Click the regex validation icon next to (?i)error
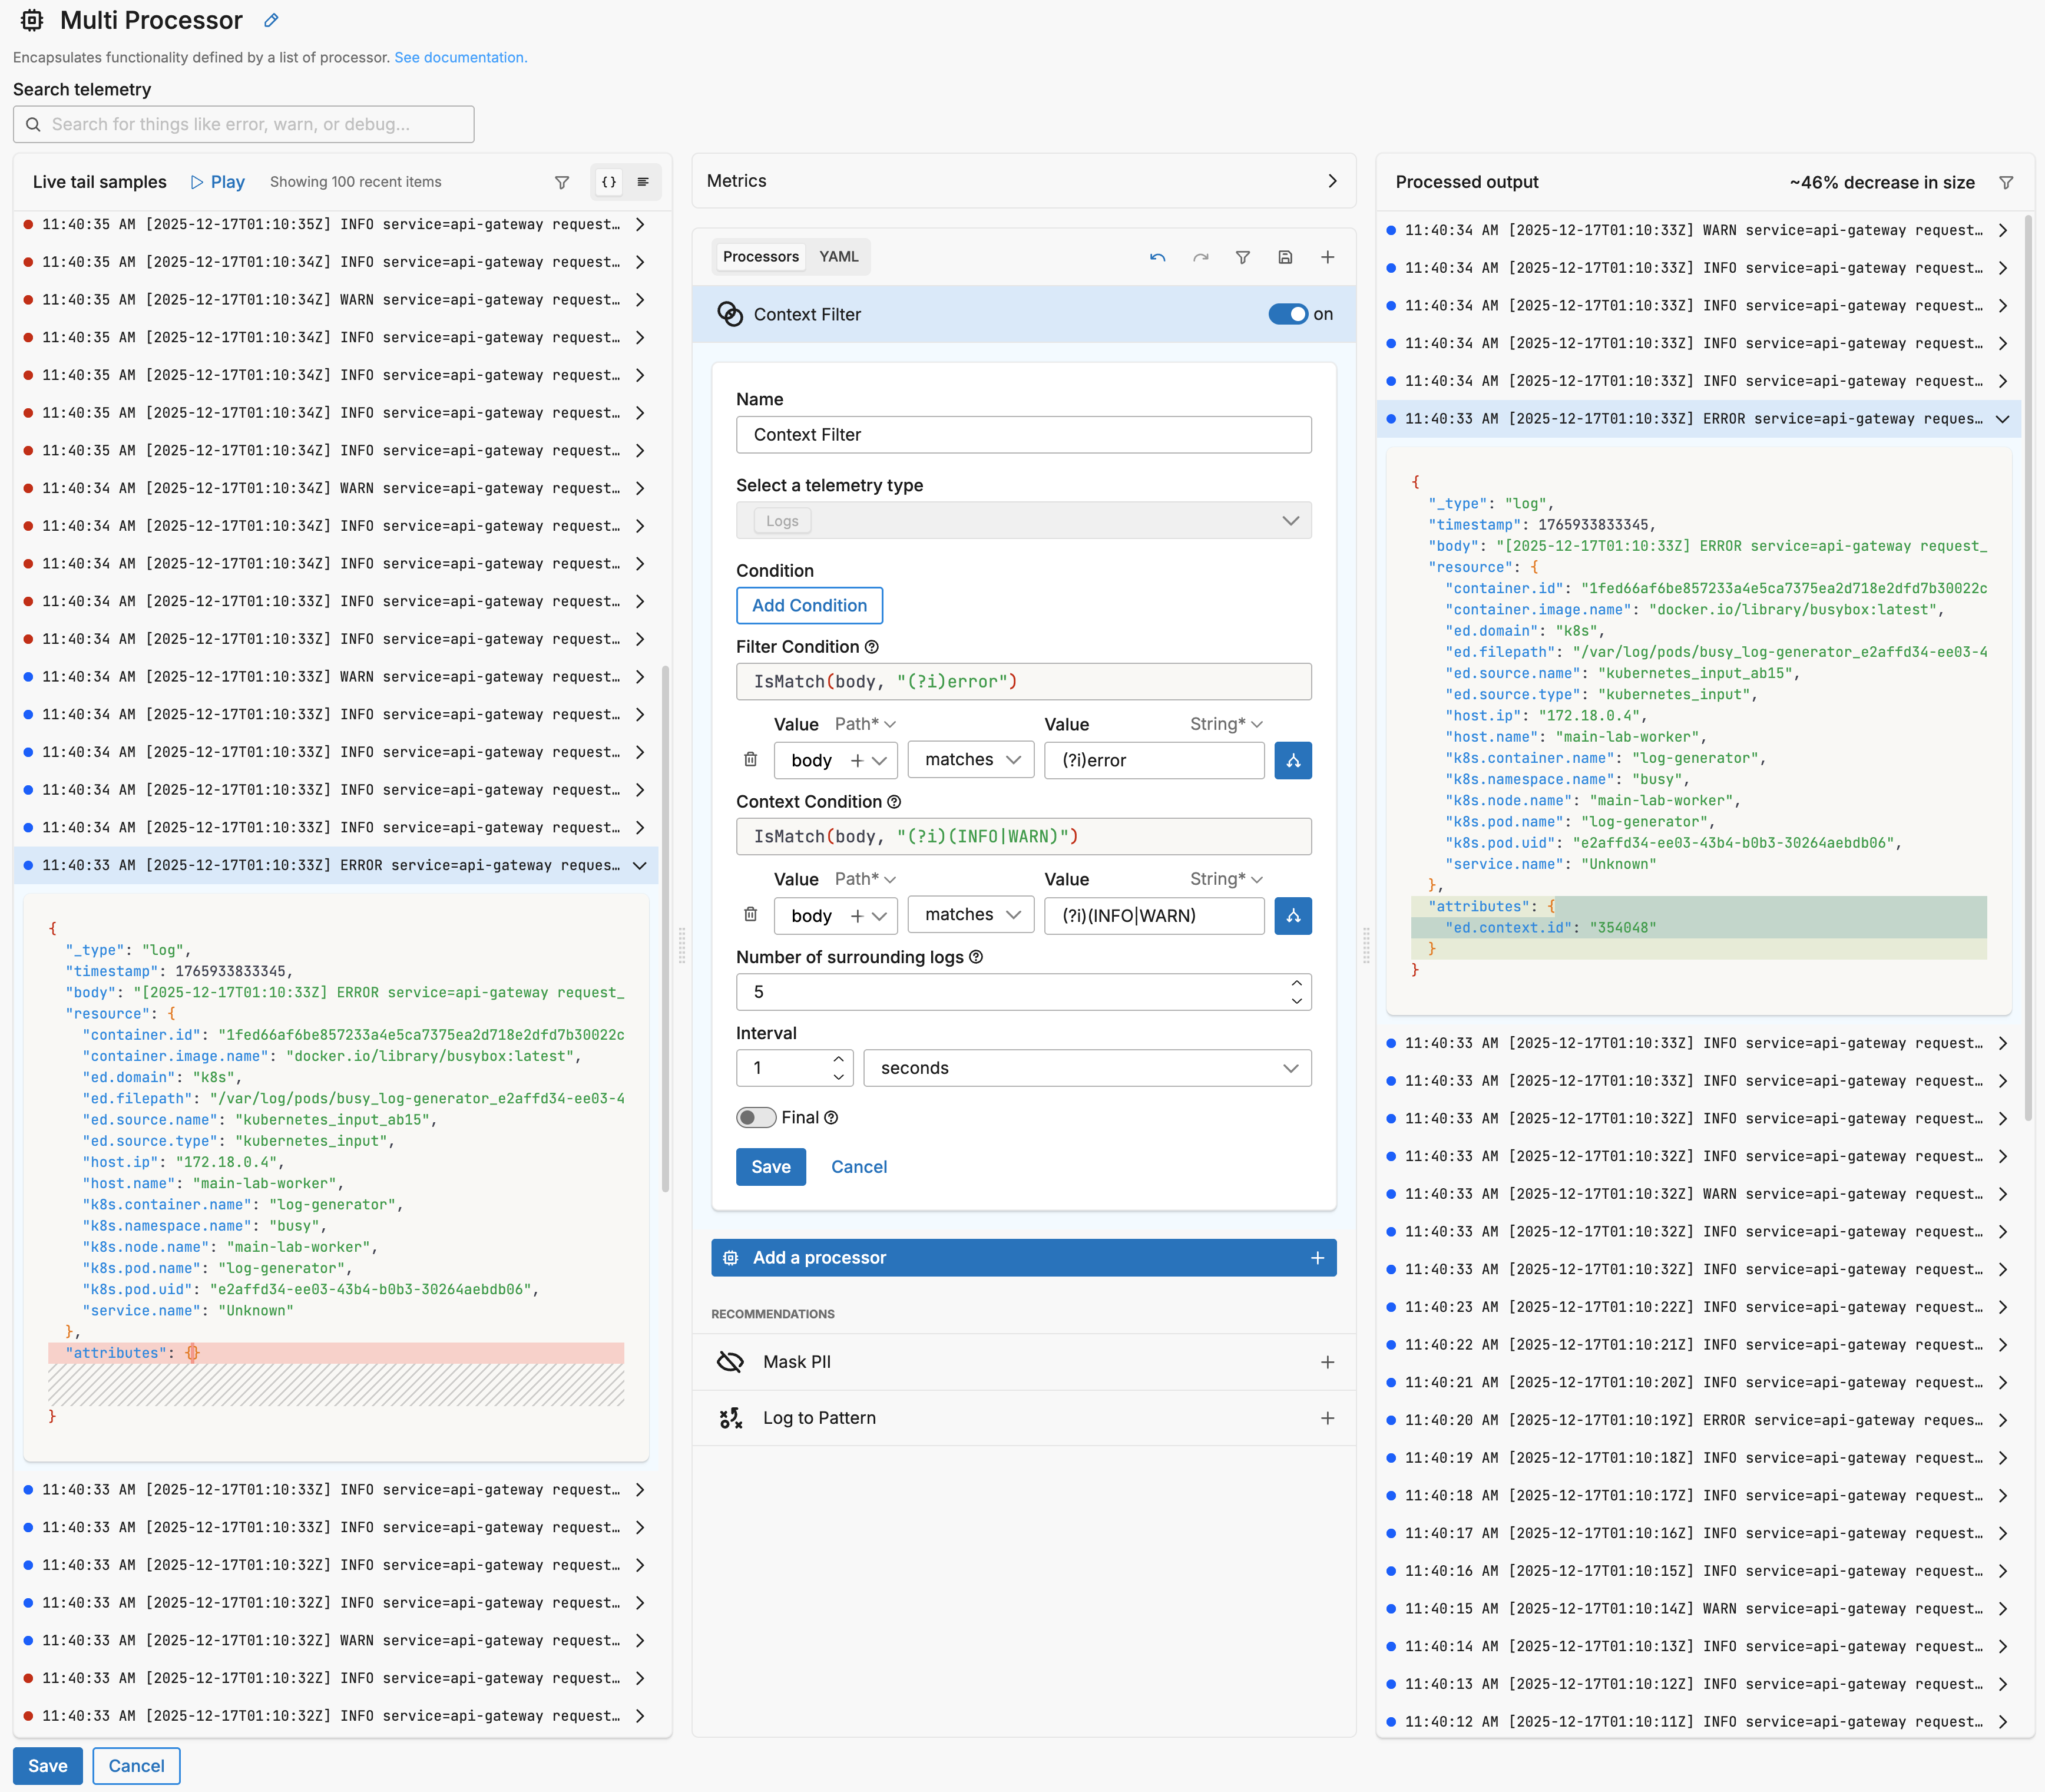The height and width of the screenshot is (1792, 2045). tap(1293, 760)
